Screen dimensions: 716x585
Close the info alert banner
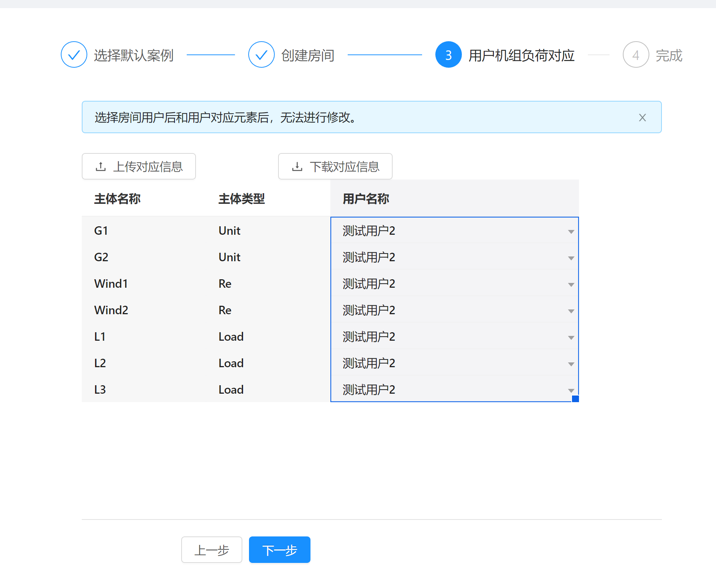642,118
